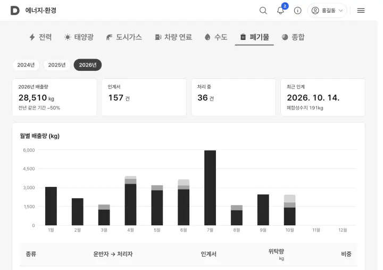
Task: Expand the 홍길동 user account dropdown
Action: point(327,11)
